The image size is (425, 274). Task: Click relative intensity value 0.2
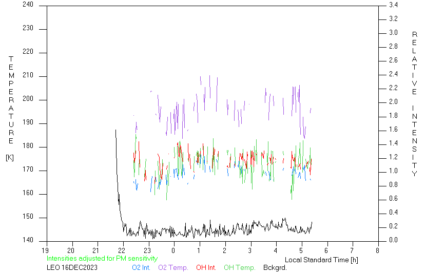393,226
